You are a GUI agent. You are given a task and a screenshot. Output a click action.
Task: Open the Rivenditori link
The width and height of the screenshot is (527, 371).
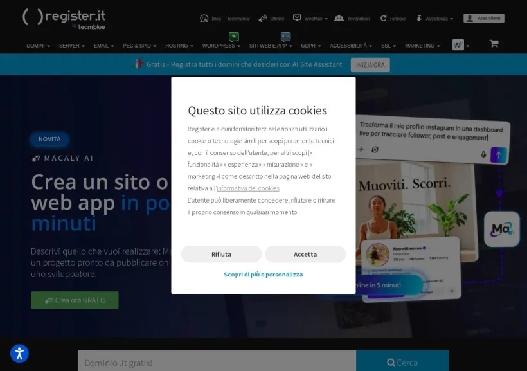(359, 19)
